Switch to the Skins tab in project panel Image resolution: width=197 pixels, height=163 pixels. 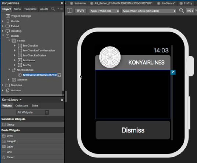pyautogui.click(x=18, y=9)
